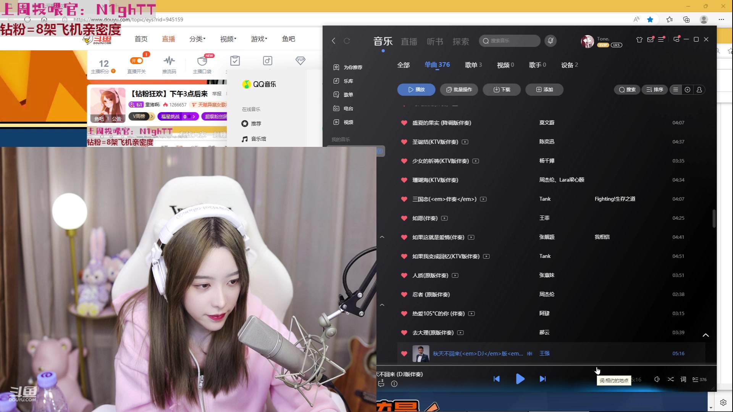Screen dimensions: 733x412
Task: Open the 直播 tab in QQ Music
Action: pos(409,41)
